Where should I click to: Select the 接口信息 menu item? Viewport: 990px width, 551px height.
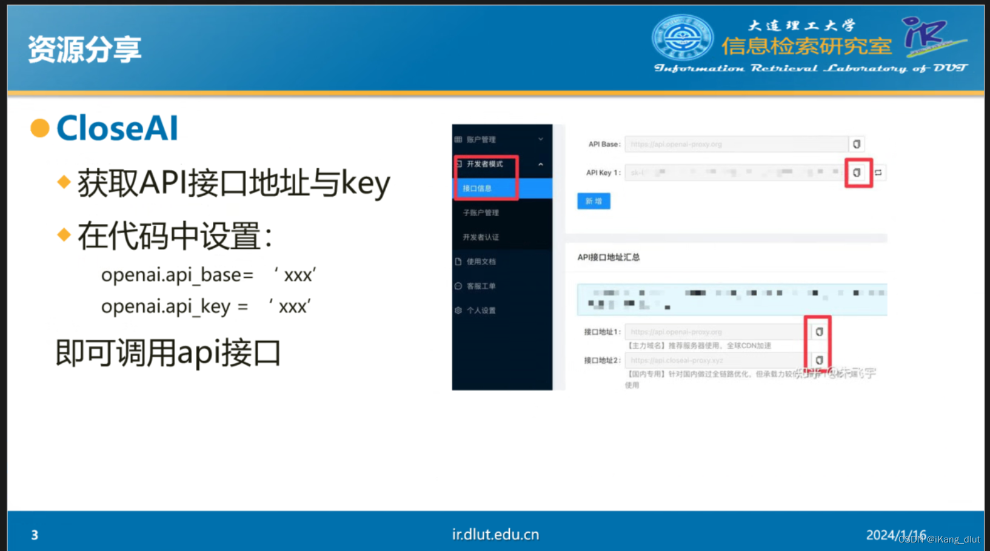point(502,188)
